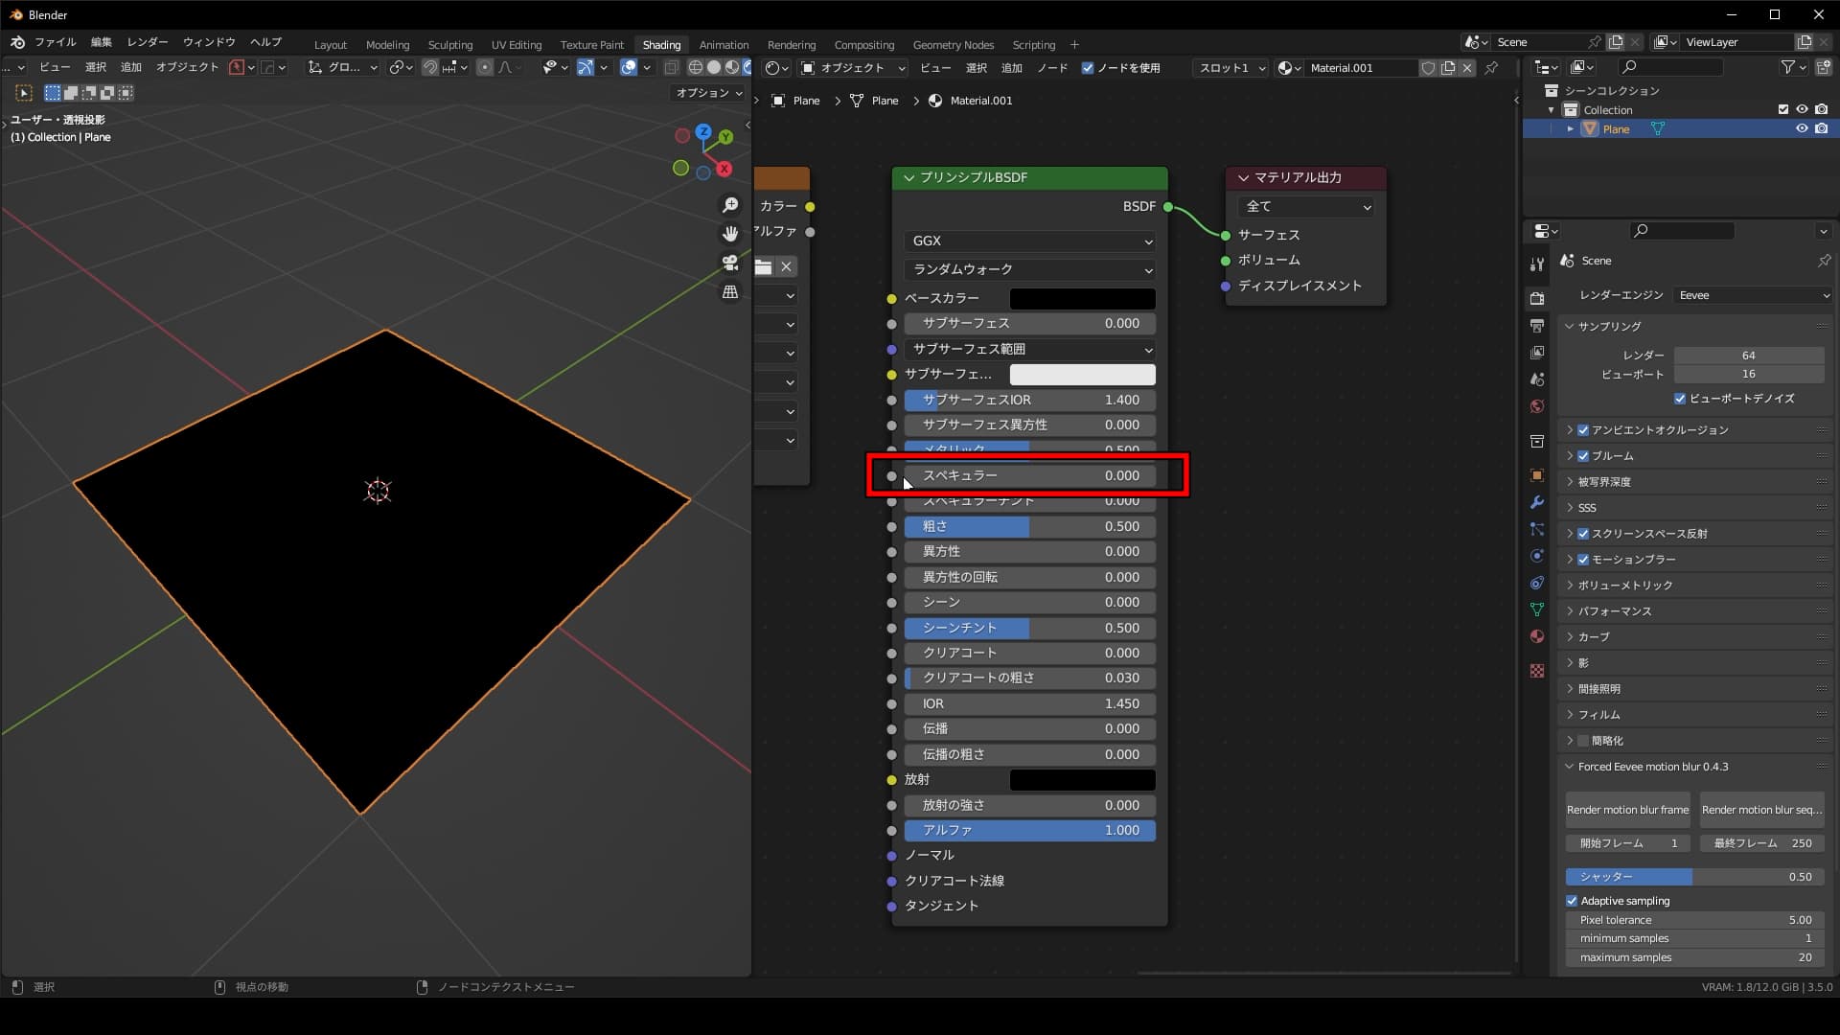Open the Texture properties checker tab
Viewport: 1840px width, 1035px height.
(x=1536, y=671)
